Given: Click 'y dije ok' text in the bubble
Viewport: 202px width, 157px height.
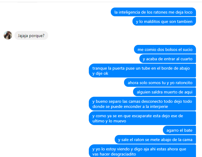Looking at the screenshot, I should [100, 74].
